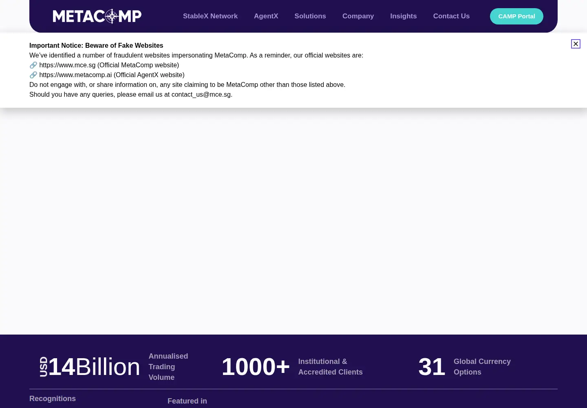Screen dimensions: 587x408
Task: Click the link emoji beside the metacomp.ai URL
Action: [x=33, y=75]
